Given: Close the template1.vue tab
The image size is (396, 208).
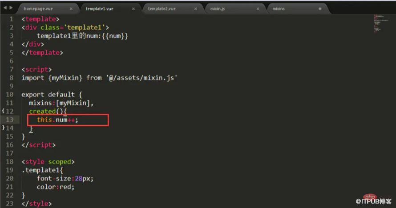Looking at the screenshot, I should pyautogui.click(x=133, y=8).
